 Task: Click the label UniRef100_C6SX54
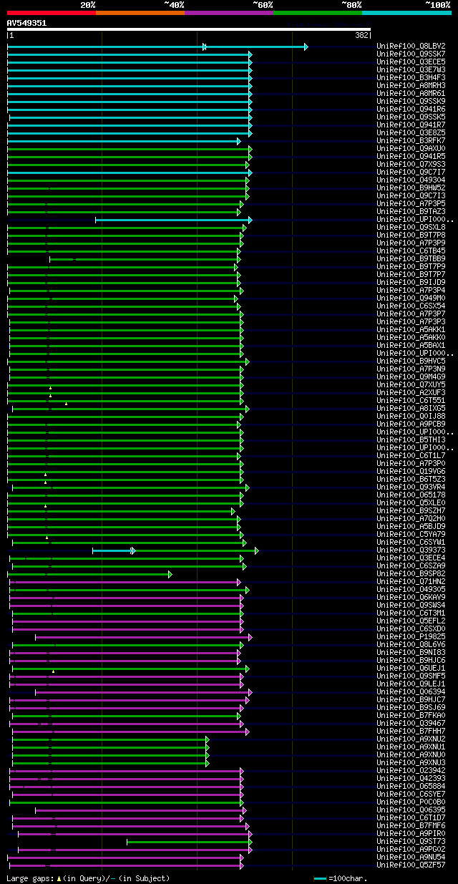411,306
